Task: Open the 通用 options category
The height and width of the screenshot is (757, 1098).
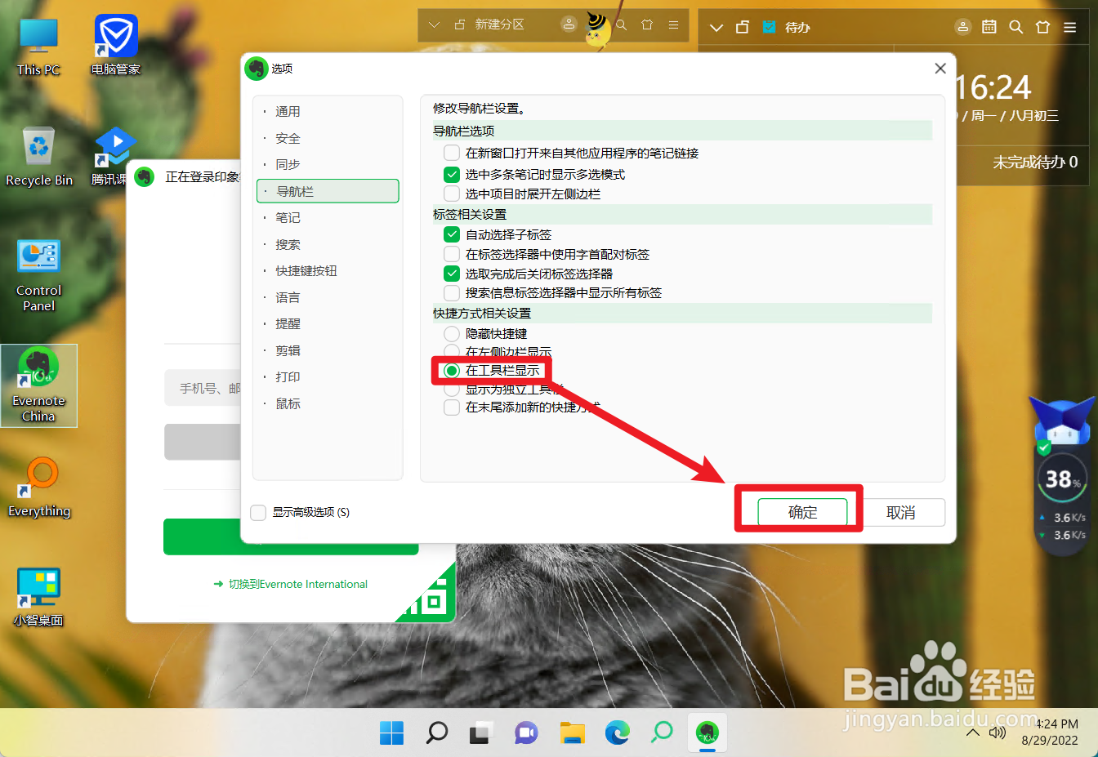Action: pos(328,112)
